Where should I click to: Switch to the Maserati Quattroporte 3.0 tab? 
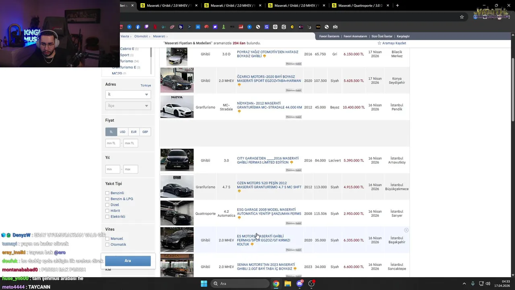pos(360,6)
